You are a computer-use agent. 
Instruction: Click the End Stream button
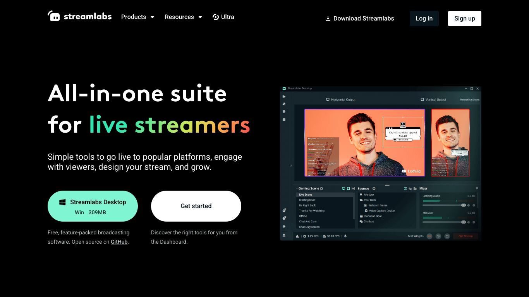[465, 236]
